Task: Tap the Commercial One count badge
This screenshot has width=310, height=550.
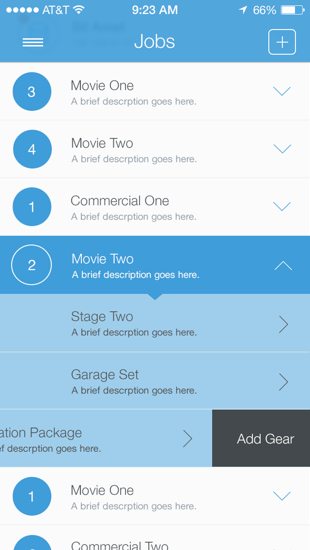Action: coord(32,207)
